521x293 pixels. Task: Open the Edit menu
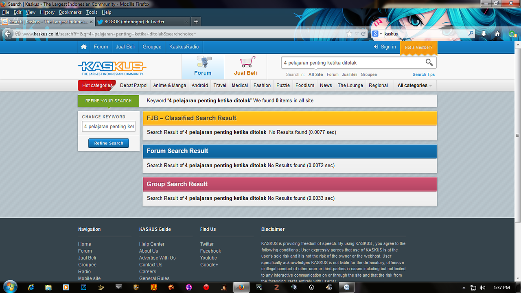pos(18,12)
